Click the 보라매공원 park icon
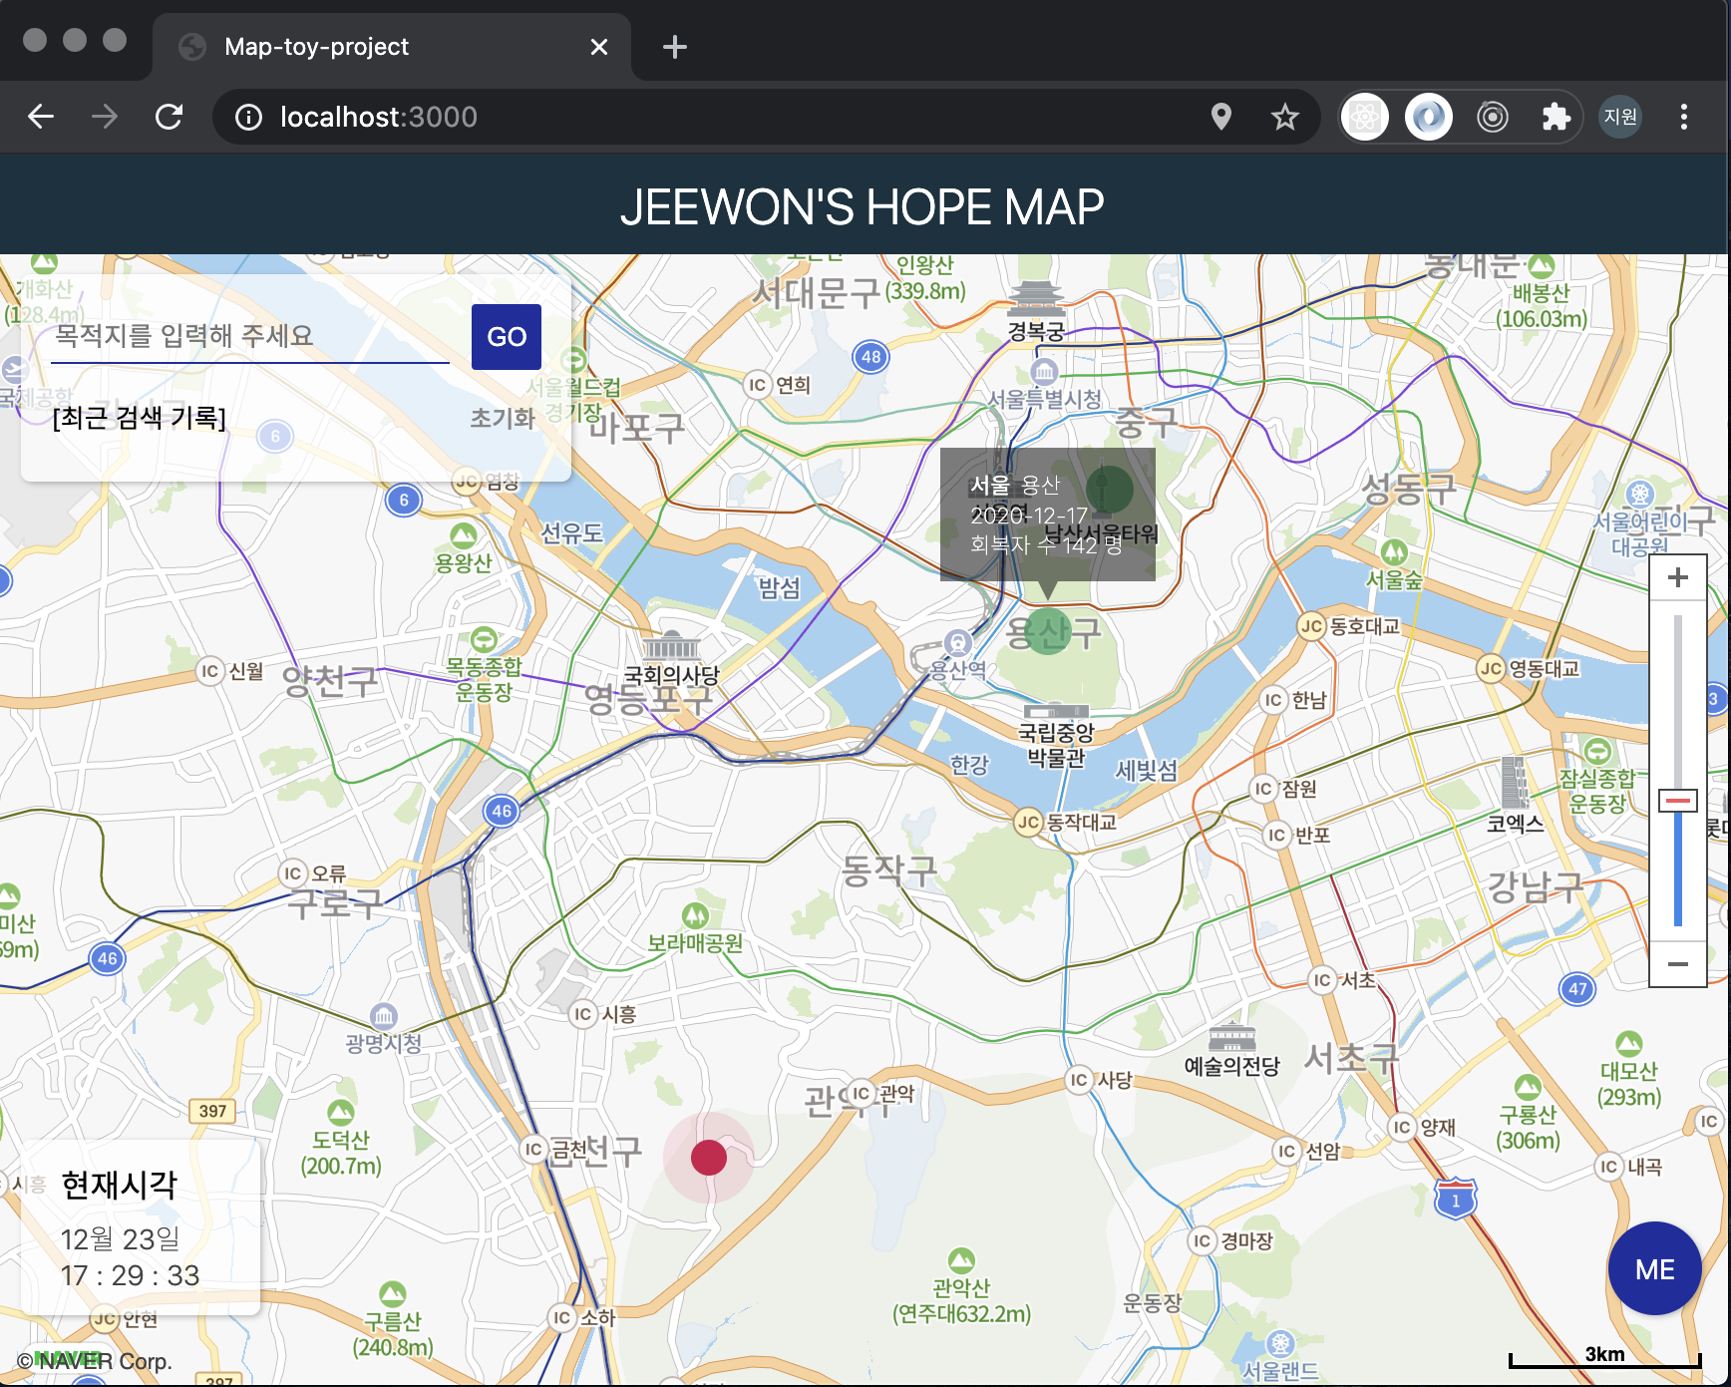This screenshot has width=1731, height=1387. (696, 915)
